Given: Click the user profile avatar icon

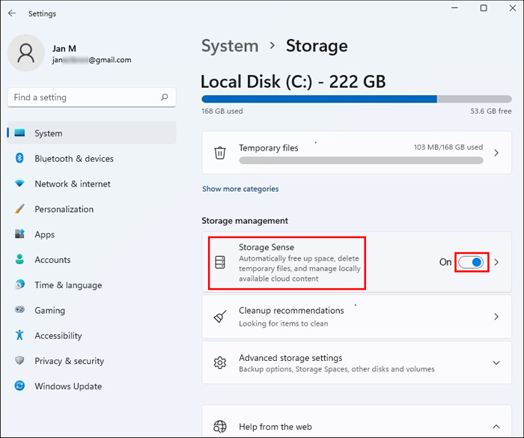Looking at the screenshot, I should (25, 53).
